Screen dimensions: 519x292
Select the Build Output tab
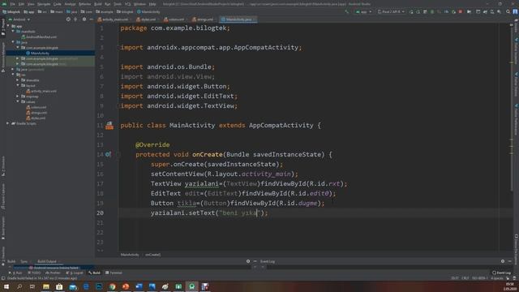[47, 261]
